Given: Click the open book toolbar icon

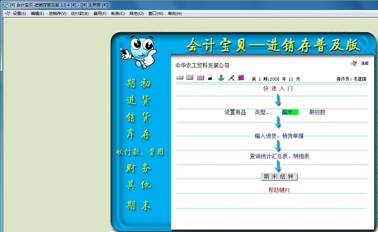Looking at the screenshot, I should pyautogui.click(x=180, y=78).
